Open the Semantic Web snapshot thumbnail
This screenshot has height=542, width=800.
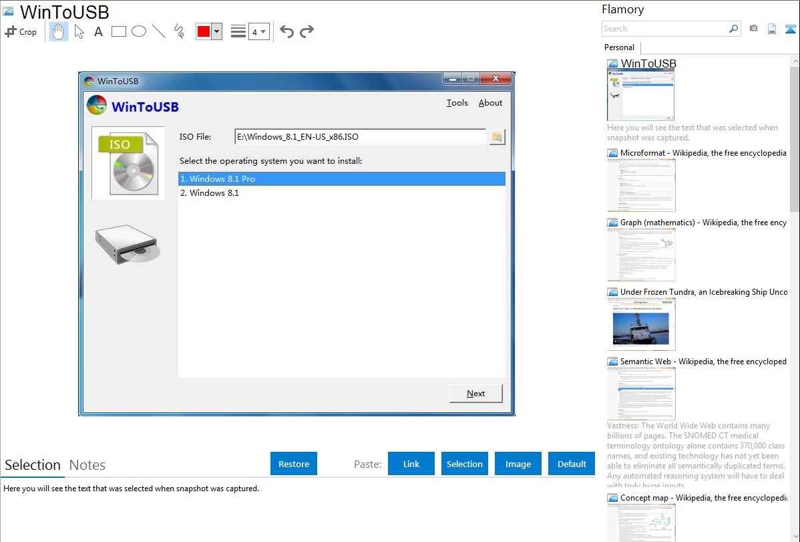(641, 394)
